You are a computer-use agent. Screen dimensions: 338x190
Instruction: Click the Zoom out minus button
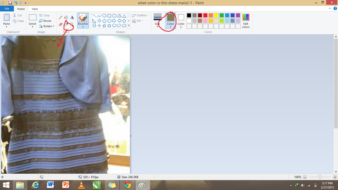pyautogui.click(x=305, y=177)
